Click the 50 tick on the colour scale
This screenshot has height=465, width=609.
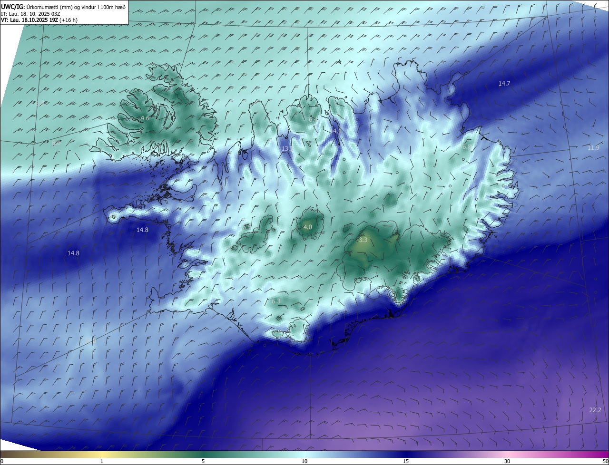[x=605, y=461]
